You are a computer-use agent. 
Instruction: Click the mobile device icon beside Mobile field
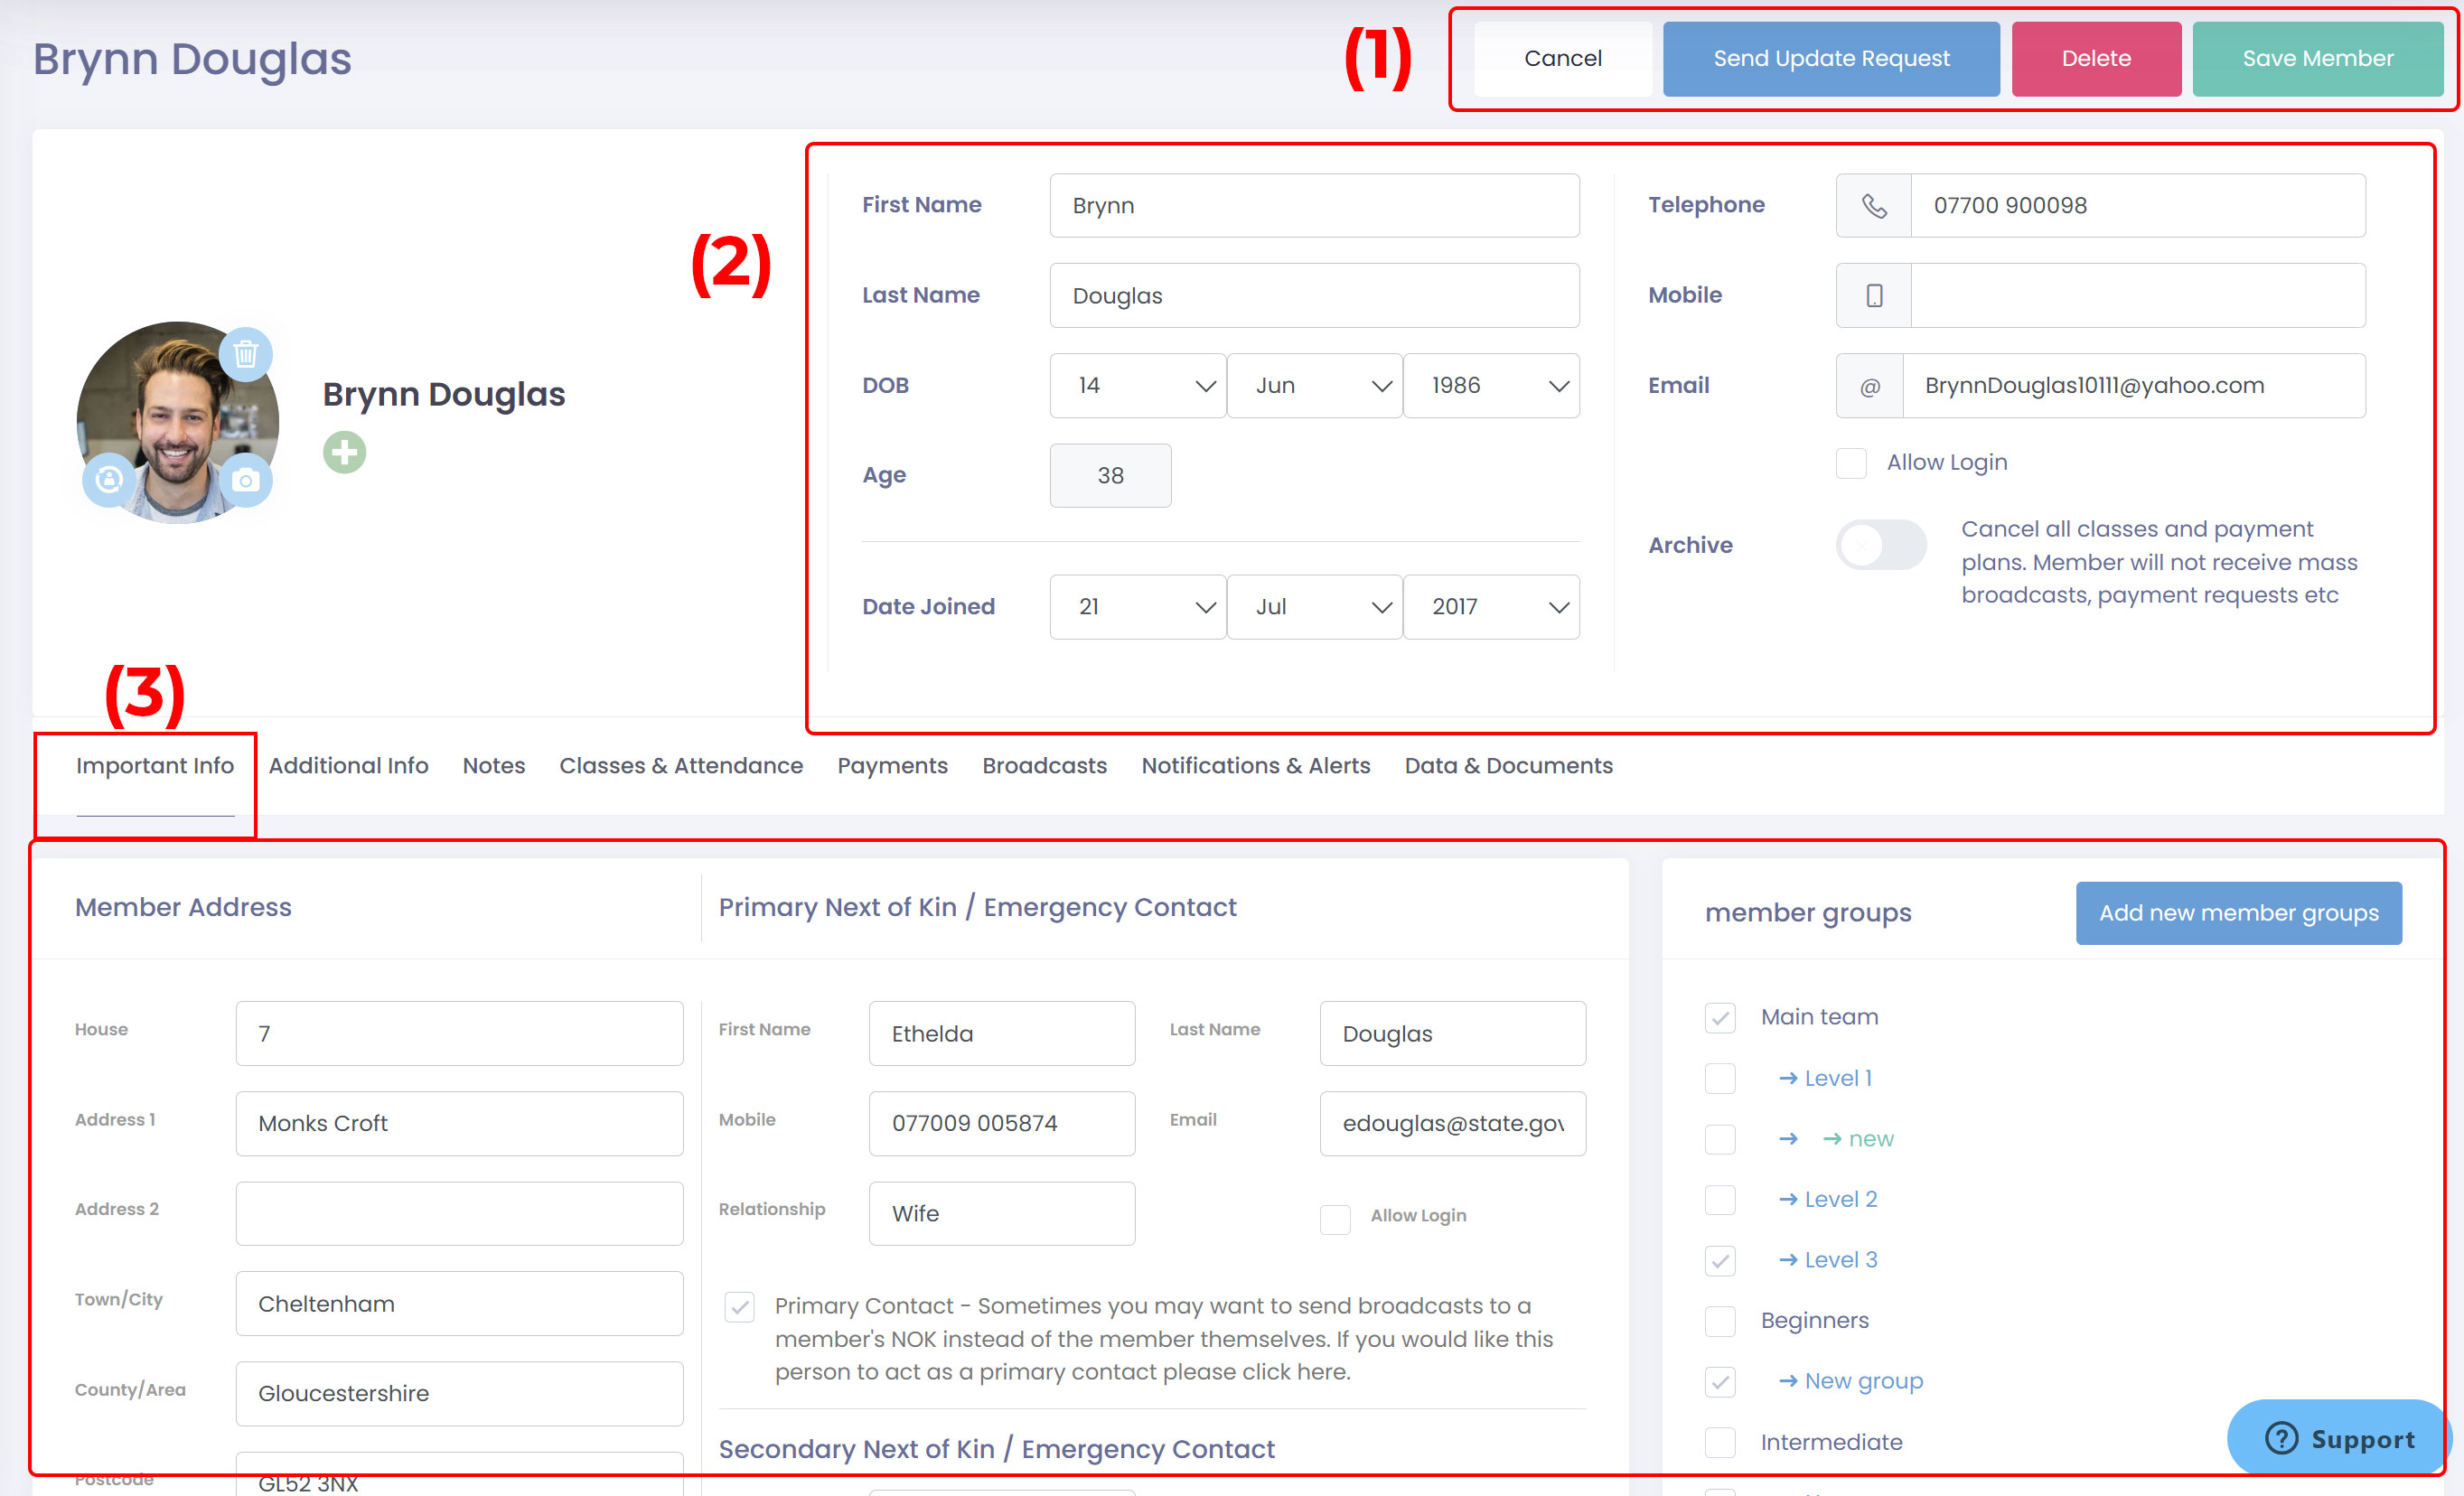(1873, 296)
